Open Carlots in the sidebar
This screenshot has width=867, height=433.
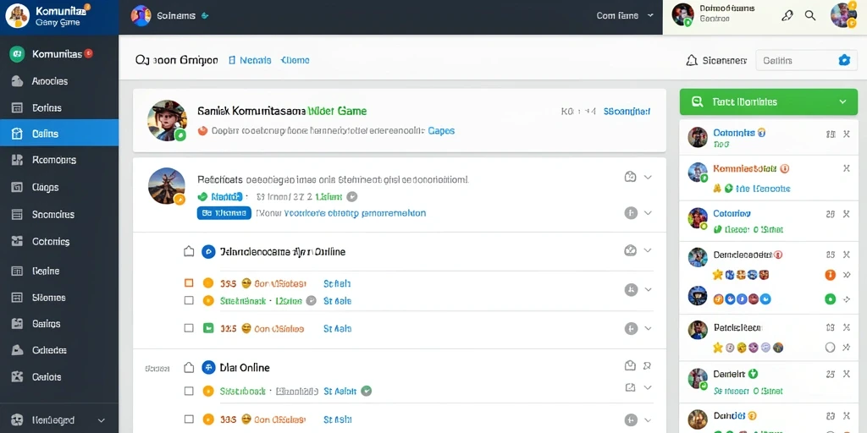tap(59, 376)
